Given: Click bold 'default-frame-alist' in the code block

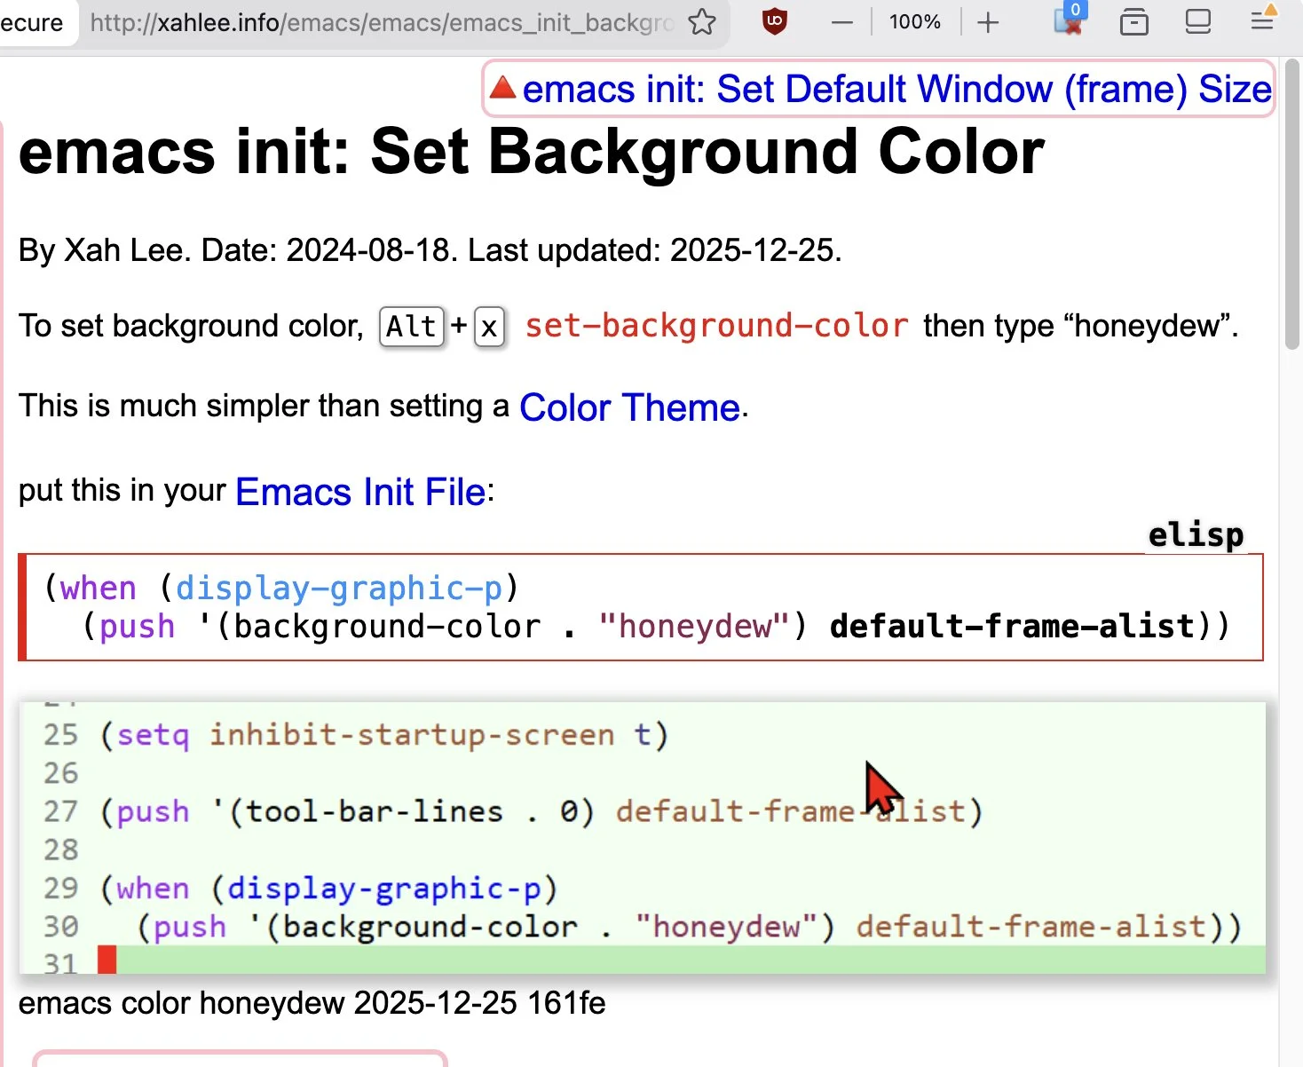Looking at the screenshot, I should click(x=1012, y=626).
